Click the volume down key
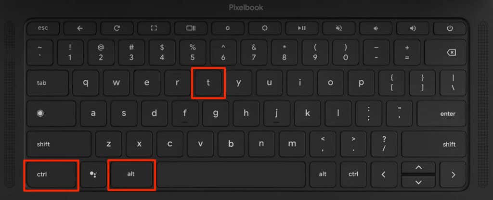 point(376,28)
